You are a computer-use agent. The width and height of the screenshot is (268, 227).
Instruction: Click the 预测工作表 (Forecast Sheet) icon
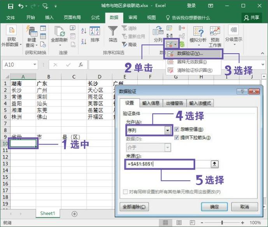[215, 34]
